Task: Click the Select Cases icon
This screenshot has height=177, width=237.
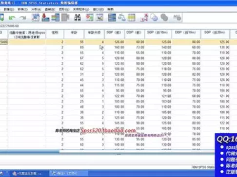Action: (x=132, y=18)
